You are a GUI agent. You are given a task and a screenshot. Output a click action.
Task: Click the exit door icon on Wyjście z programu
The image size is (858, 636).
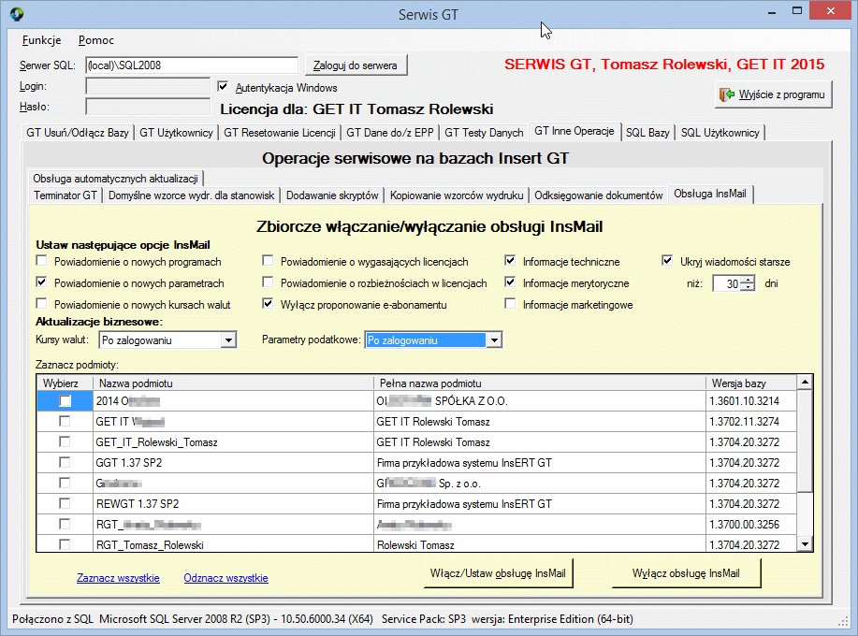pos(727,94)
